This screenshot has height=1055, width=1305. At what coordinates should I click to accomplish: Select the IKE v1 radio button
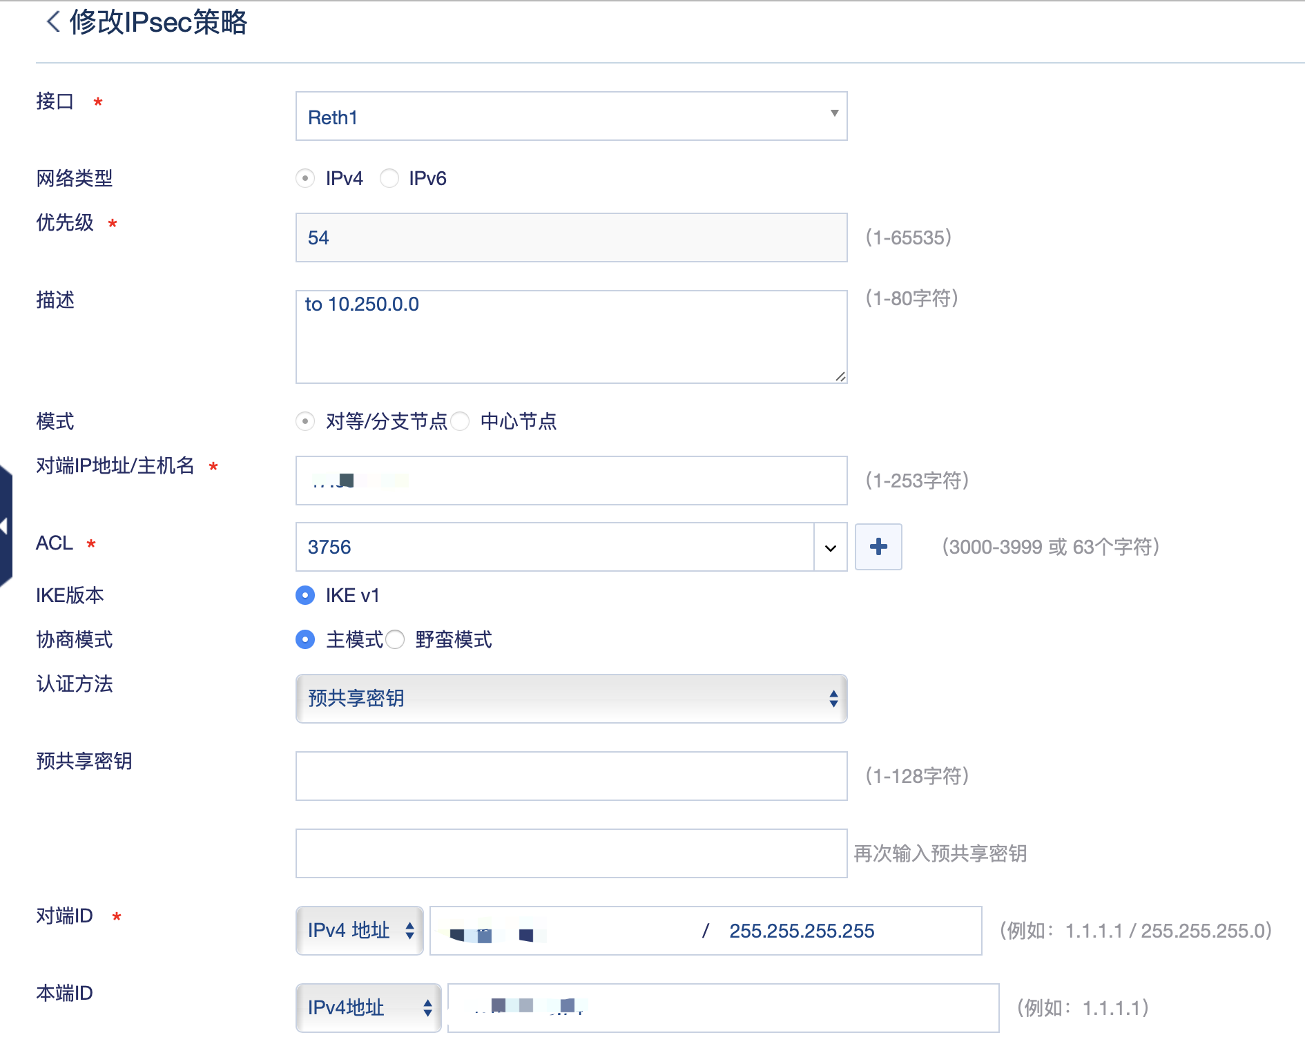coord(305,595)
